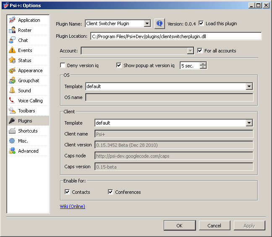The image size is (272, 237).
Task: Click the Status star icon
Action: pyautogui.click(x=12, y=60)
